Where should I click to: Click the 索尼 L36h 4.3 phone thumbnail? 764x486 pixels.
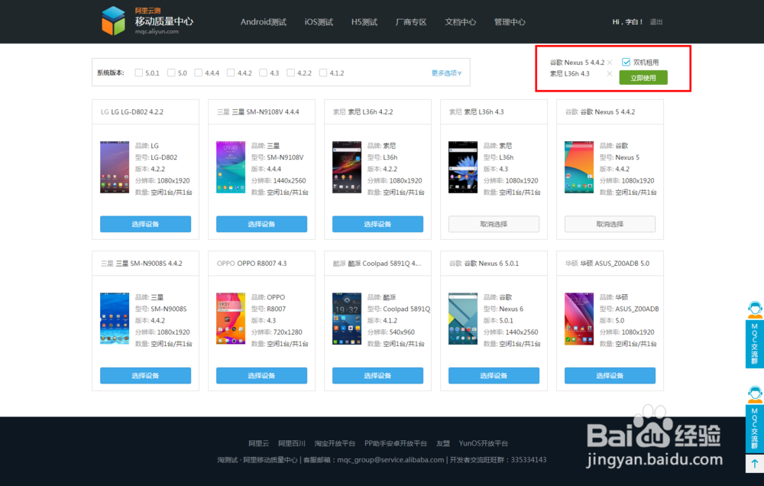click(x=463, y=167)
